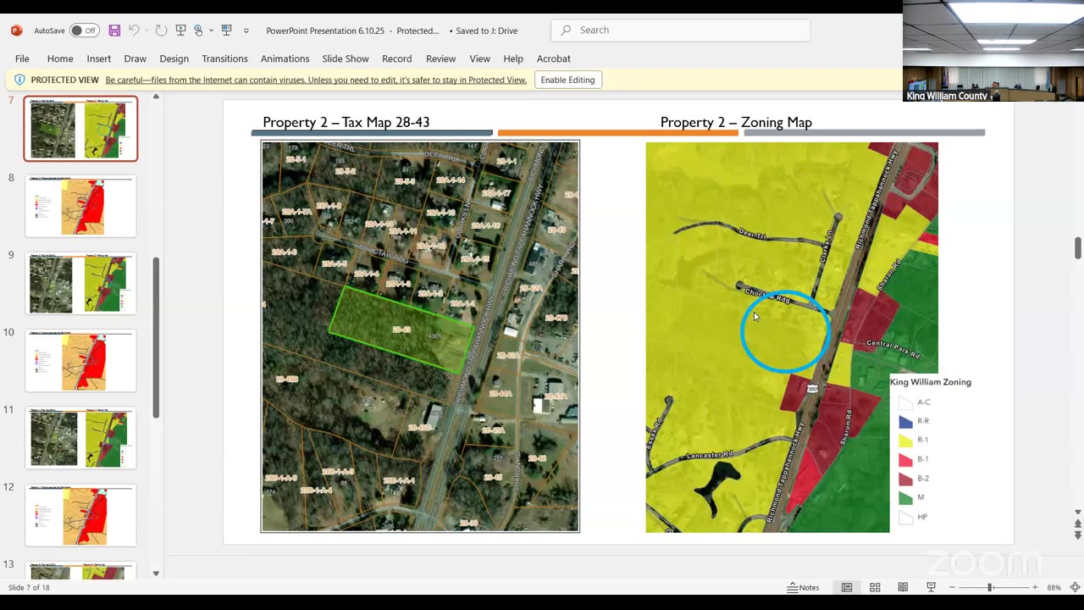Open the Animations tab

click(x=285, y=58)
